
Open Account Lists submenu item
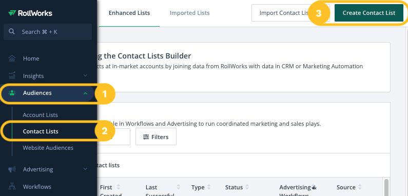point(41,115)
